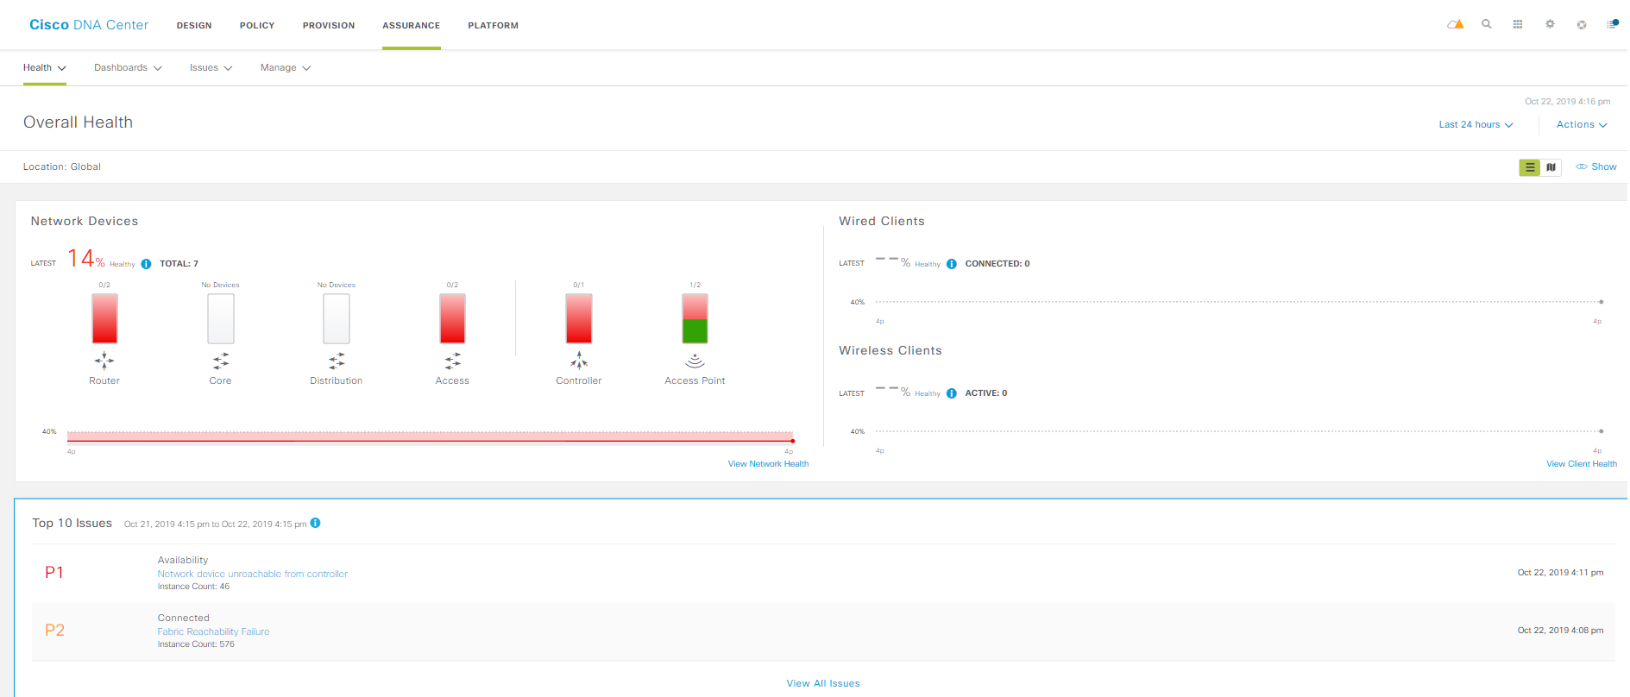Click the Access health bar
The image size is (1630, 697).
[x=452, y=318]
